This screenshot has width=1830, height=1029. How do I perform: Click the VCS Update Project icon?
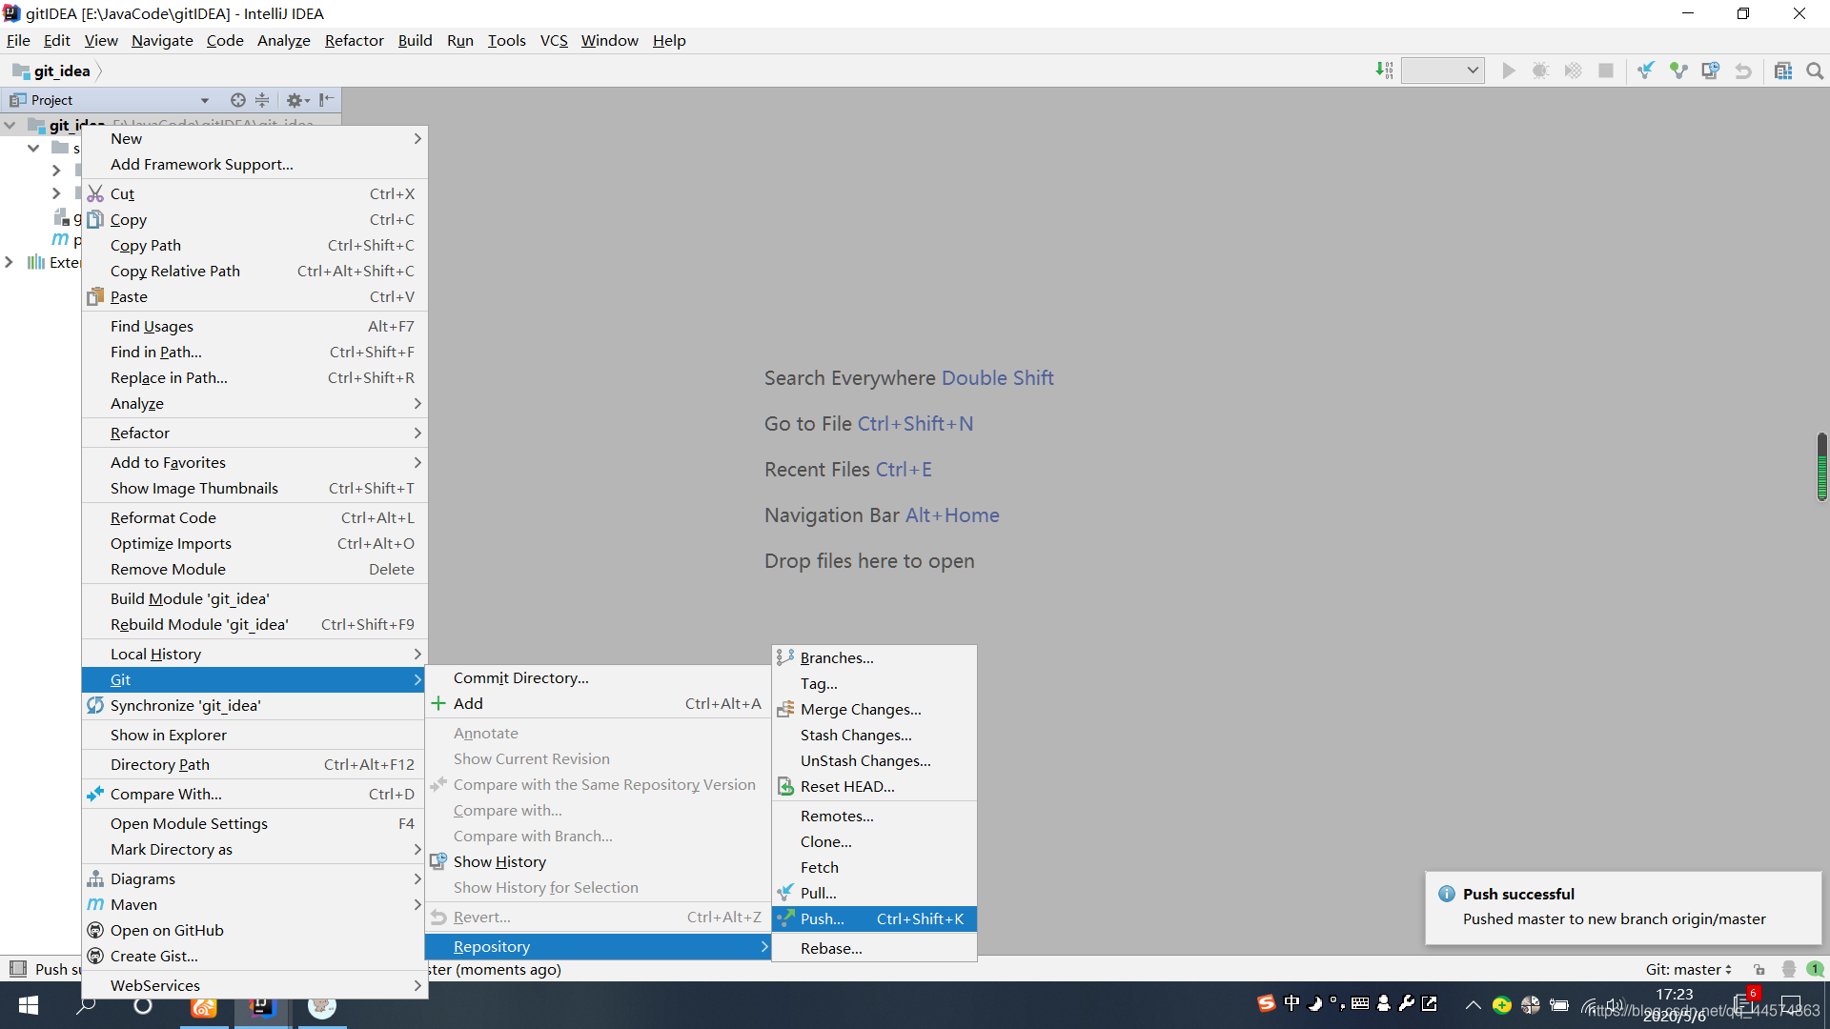pos(1646,71)
